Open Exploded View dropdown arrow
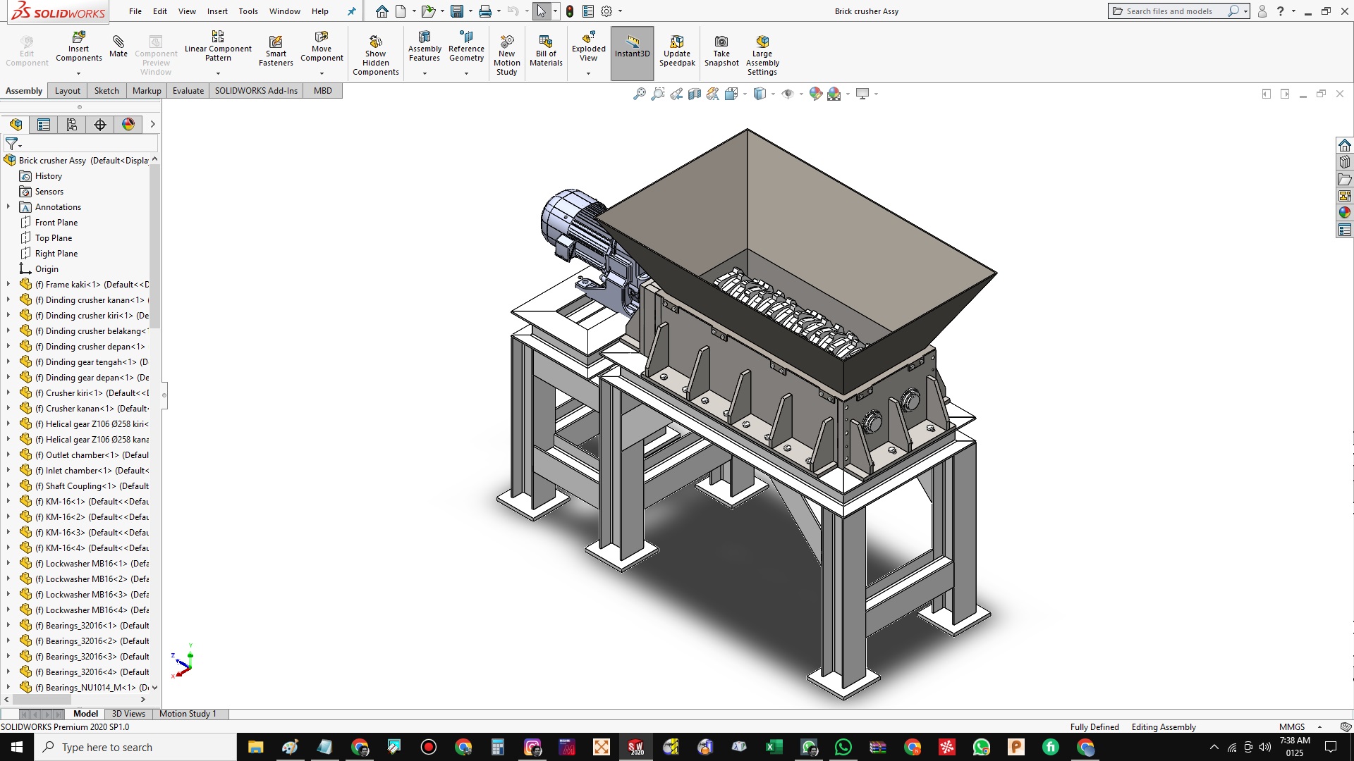 pyautogui.click(x=588, y=73)
